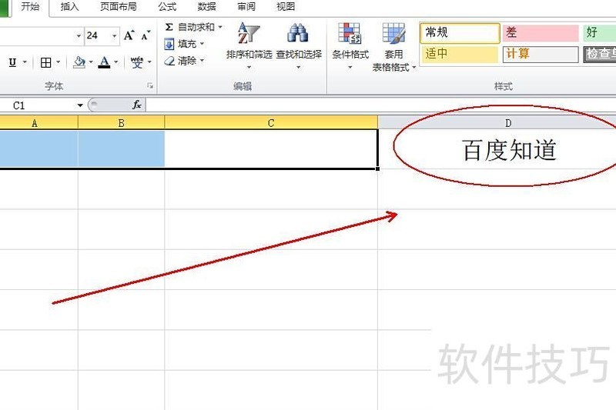Select column C header

[271, 123]
